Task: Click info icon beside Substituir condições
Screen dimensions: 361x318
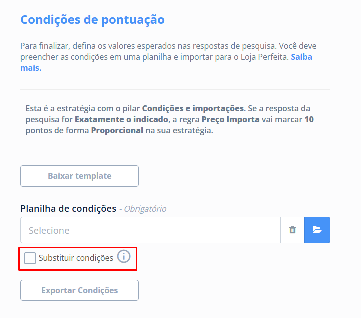Action: tap(123, 257)
